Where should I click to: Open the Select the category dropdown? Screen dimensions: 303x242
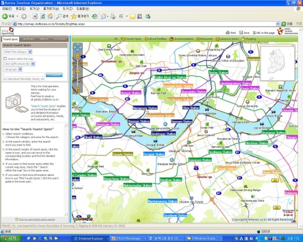[x=18, y=51]
